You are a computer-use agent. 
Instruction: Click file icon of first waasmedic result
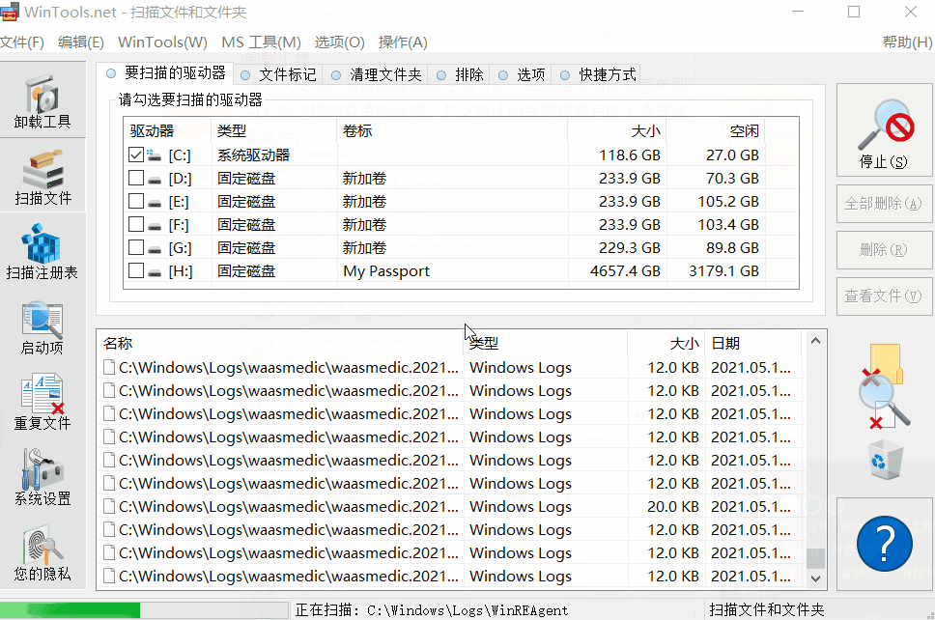point(109,367)
